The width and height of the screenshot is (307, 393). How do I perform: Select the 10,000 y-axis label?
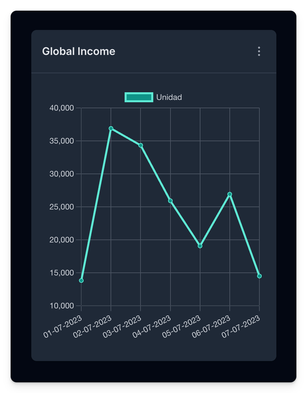[61, 306]
